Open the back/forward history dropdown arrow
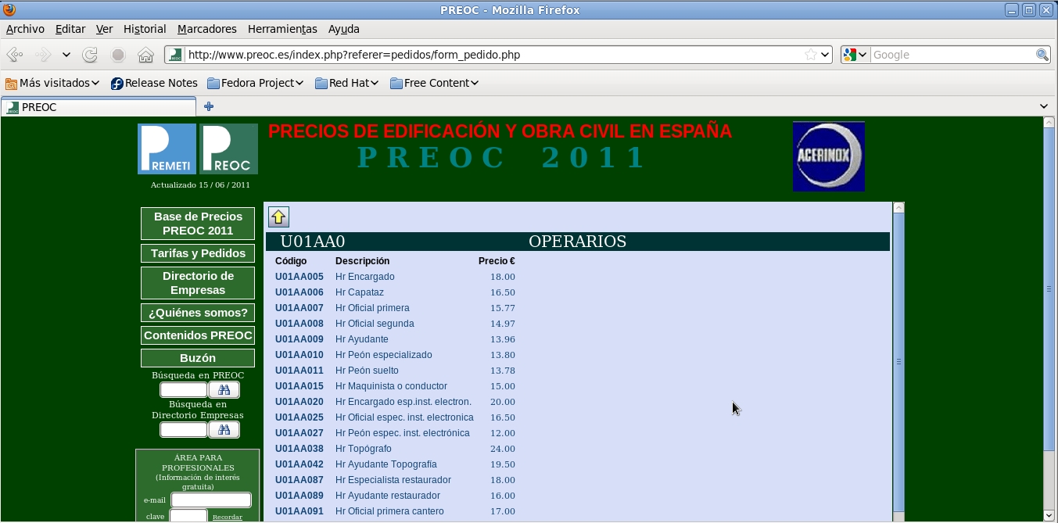 tap(66, 55)
